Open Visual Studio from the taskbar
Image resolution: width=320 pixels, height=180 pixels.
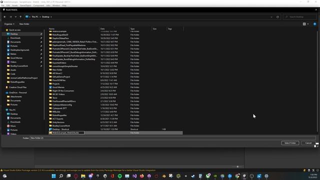click(134, 176)
